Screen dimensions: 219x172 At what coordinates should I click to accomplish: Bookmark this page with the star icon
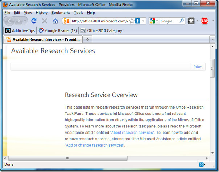132,21
